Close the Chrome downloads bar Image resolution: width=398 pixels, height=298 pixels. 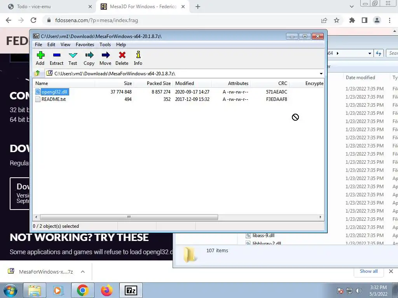(391, 271)
